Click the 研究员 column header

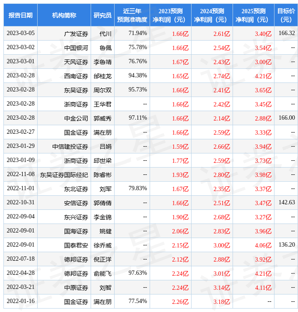point(102,15)
